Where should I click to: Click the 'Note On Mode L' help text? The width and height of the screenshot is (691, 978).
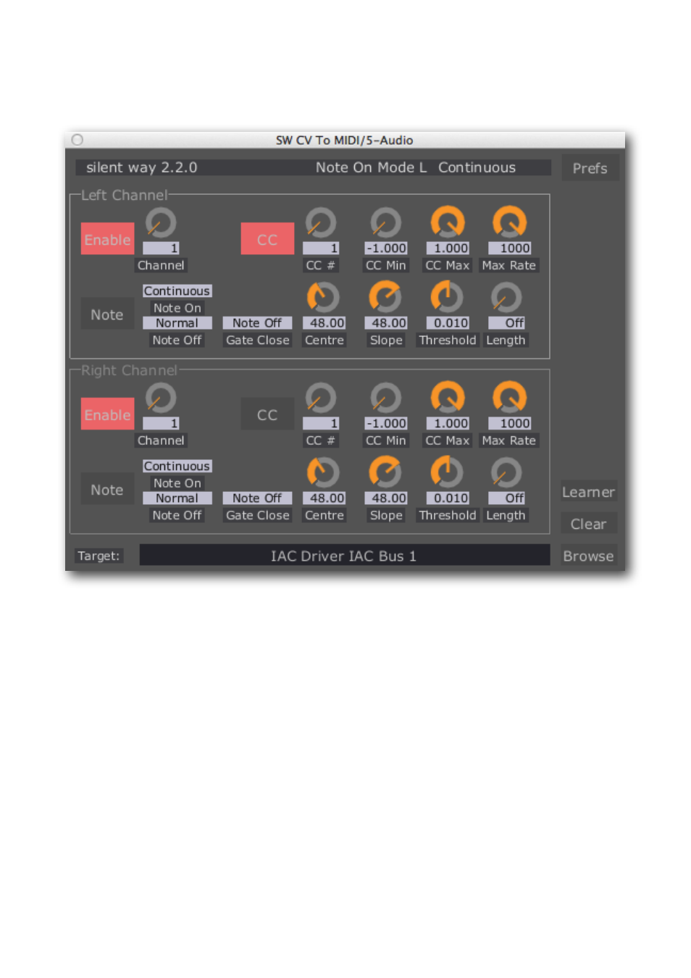click(371, 167)
